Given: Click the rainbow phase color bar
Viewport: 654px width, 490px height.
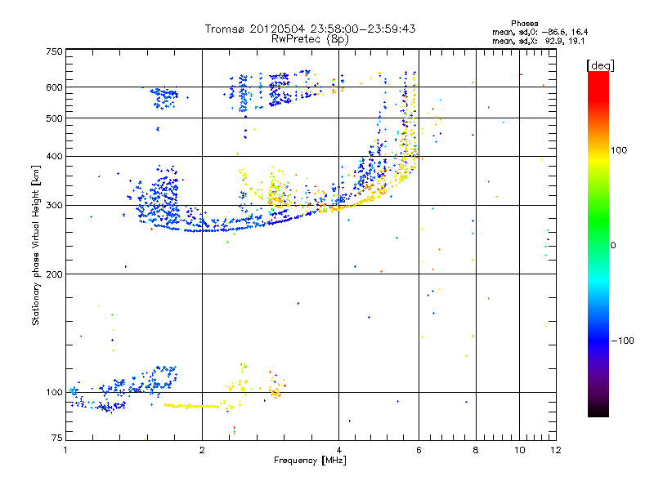Looking at the screenshot, I should tap(598, 243).
